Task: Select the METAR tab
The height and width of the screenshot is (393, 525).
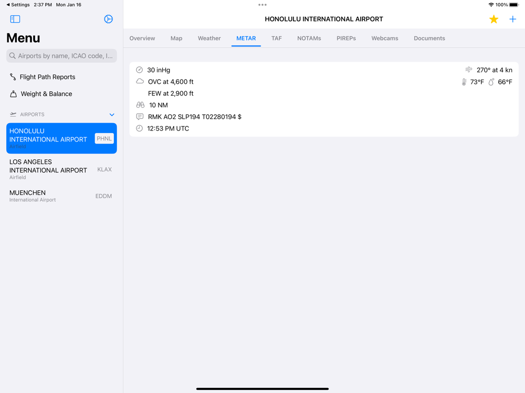Action: click(x=246, y=38)
